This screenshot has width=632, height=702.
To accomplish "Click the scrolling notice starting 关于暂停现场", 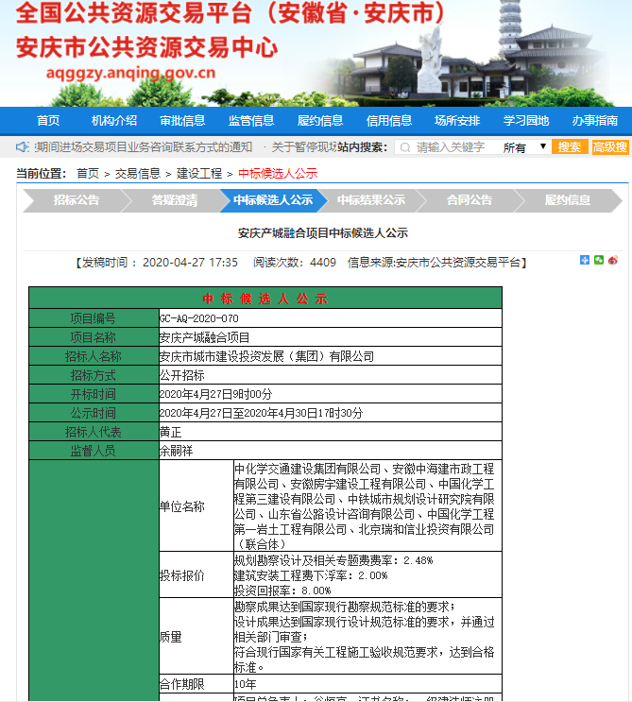I will tap(304, 147).
